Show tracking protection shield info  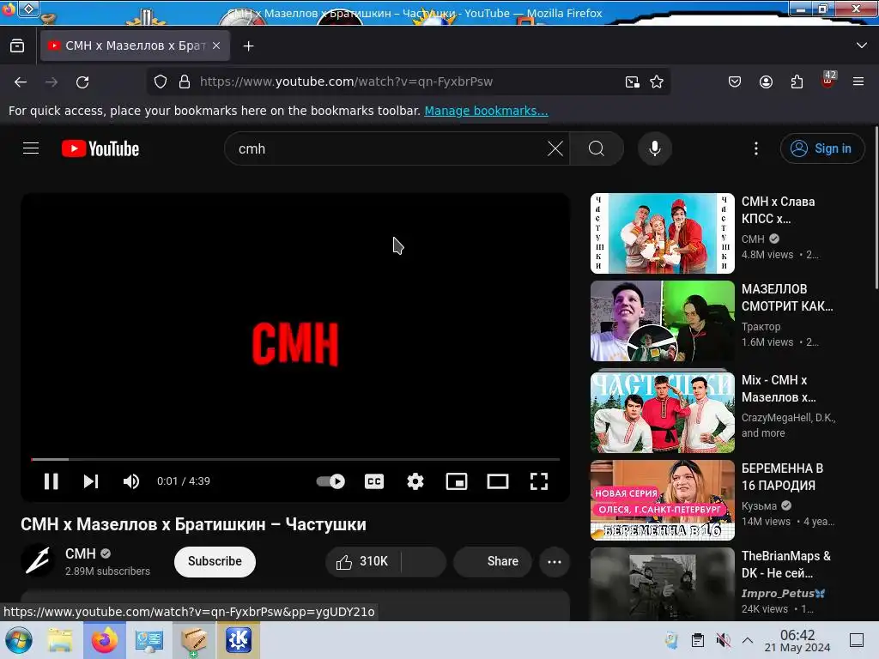pos(161,82)
